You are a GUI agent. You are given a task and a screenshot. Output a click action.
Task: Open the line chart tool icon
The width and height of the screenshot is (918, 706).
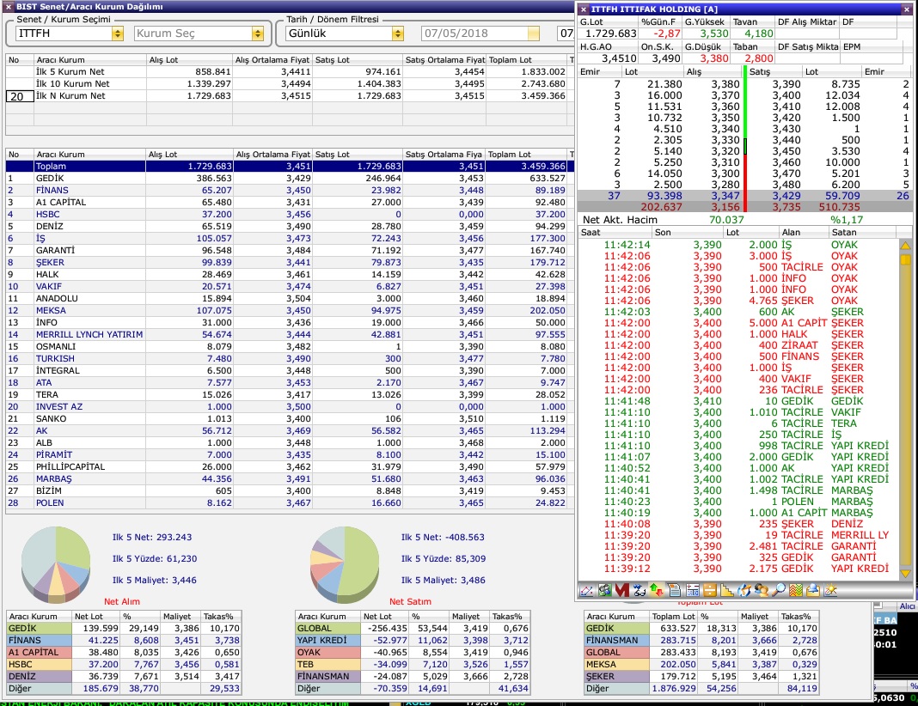pos(586,591)
